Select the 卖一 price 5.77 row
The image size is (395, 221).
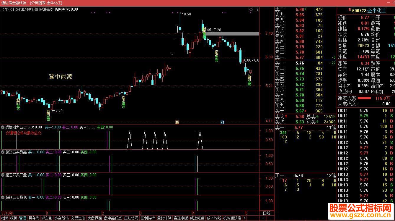305,57
